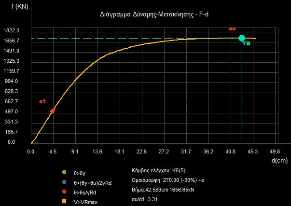
Task: Click the 22.6 x-axis value
Action: pos(141,151)
